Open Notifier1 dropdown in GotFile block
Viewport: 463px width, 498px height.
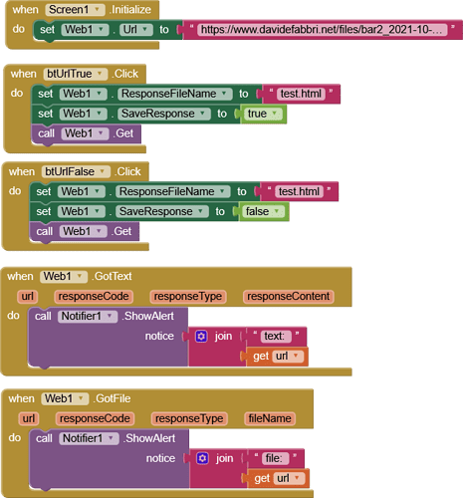coord(89,438)
